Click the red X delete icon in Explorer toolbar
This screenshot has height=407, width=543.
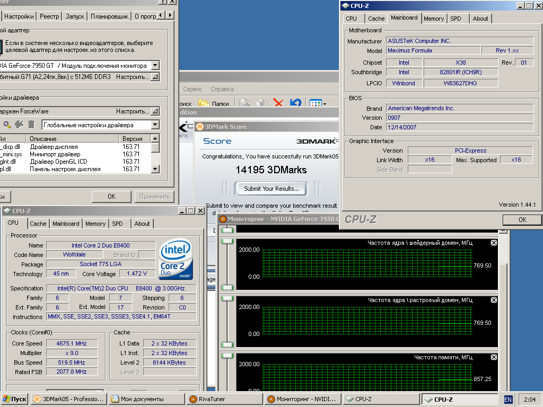click(278, 103)
